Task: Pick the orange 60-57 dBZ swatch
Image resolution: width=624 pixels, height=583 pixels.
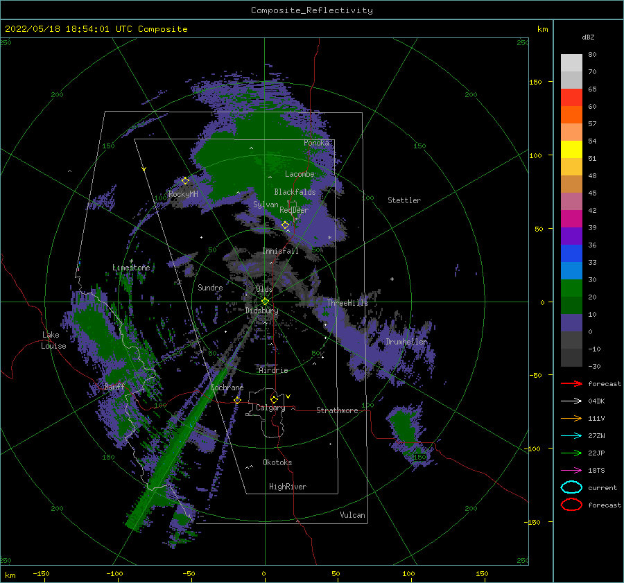Action: pyautogui.click(x=571, y=114)
